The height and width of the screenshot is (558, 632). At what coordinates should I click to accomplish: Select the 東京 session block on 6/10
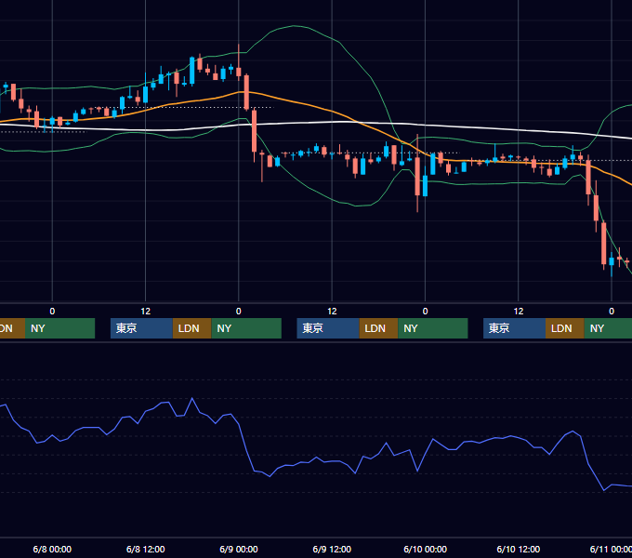pos(514,328)
